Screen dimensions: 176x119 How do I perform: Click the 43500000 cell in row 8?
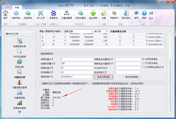[73, 37]
